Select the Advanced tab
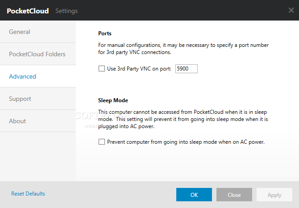299x208 pixels. (x=38, y=76)
